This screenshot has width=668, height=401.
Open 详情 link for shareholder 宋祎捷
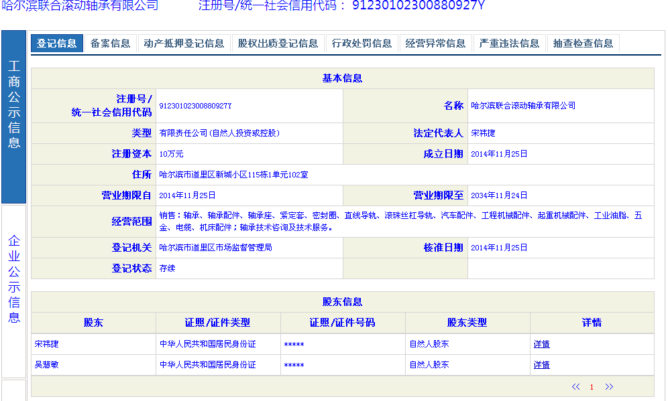(541, 344)
